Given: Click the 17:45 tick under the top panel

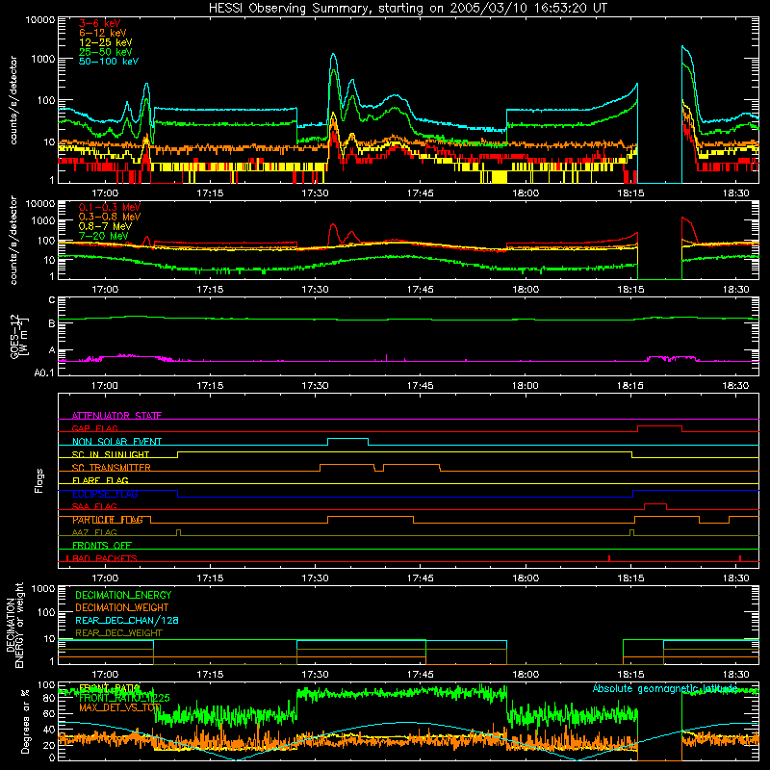Looking at the screenshot, I should [421, 192].
